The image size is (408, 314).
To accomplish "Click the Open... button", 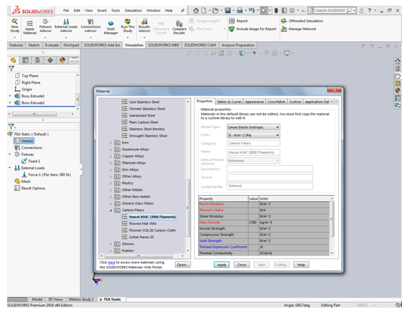I will [x=183, y=265].
